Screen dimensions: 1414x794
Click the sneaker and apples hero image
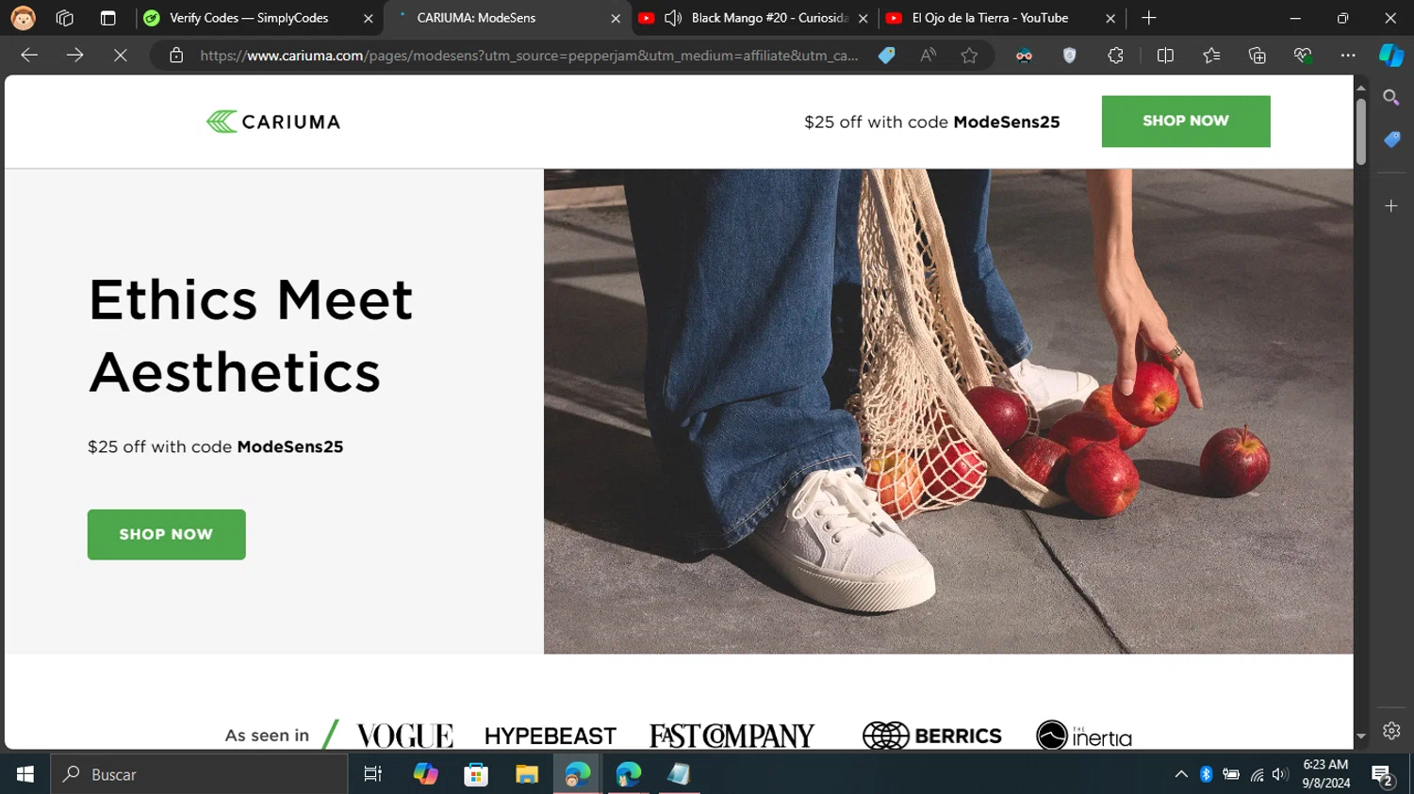[x=948, y=412]
